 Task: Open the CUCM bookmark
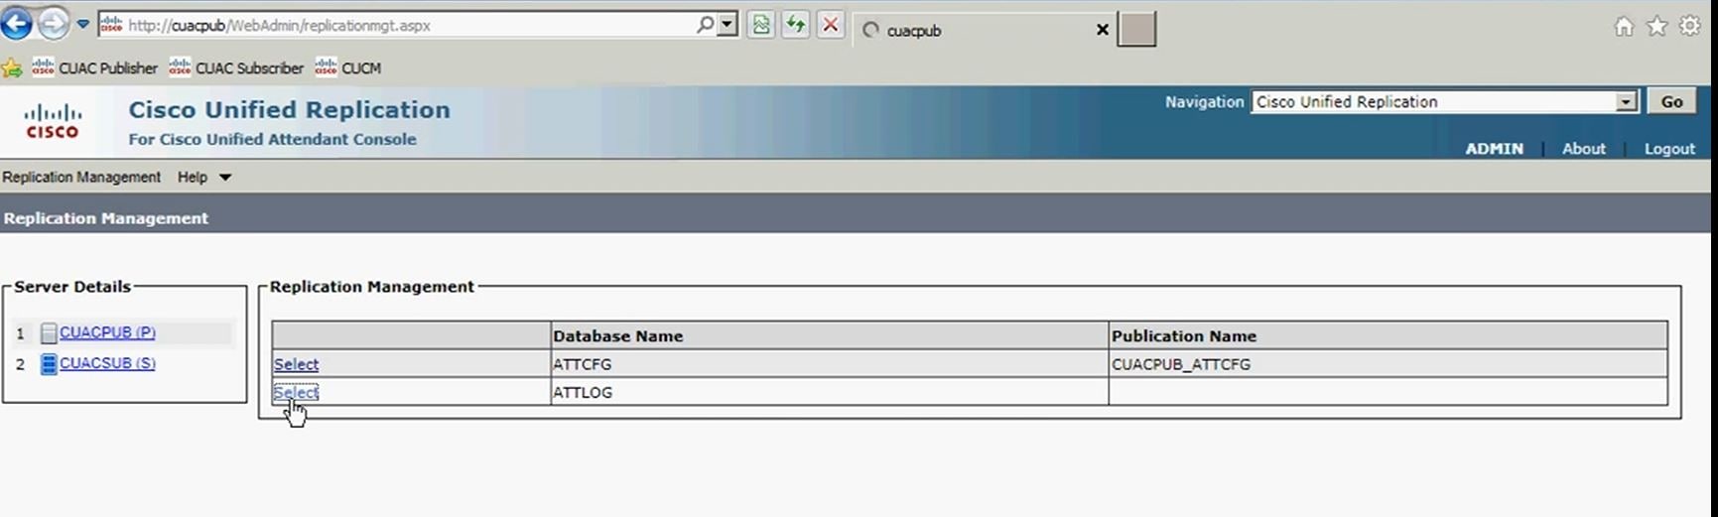click(347, 67)
